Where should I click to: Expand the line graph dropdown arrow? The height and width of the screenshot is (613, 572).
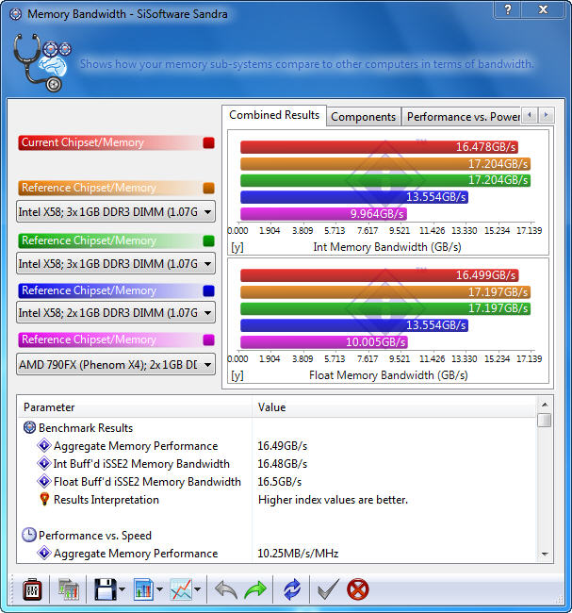pyautogui.click(x=197, y=589)
